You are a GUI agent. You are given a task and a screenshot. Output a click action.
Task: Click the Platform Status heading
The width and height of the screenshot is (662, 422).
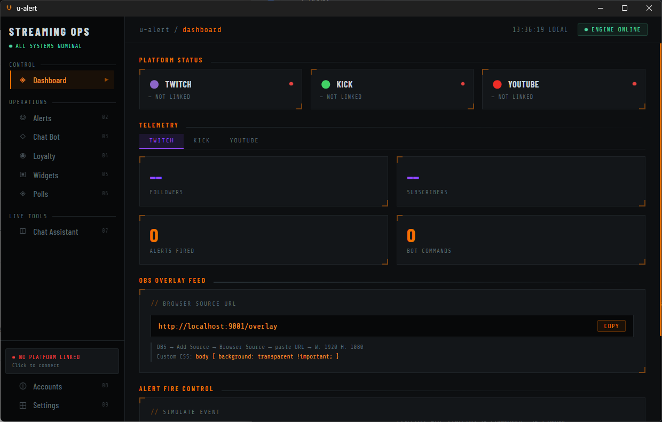coord(171,60)
